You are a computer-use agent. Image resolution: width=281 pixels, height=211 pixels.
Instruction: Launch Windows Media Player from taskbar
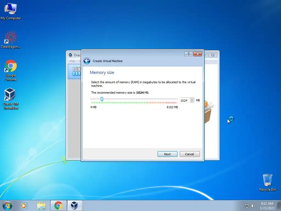[24, 206]
